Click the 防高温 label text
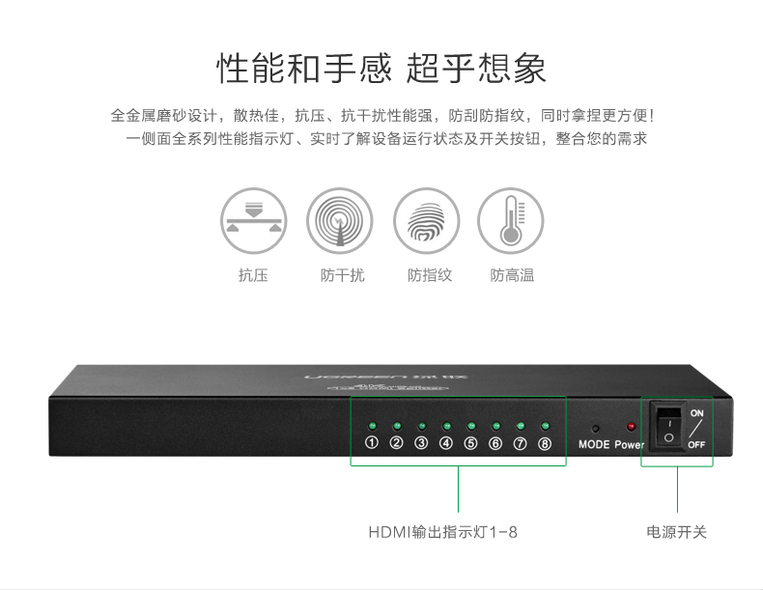This screenshot has height=590, width=763. tap(512, 275)
